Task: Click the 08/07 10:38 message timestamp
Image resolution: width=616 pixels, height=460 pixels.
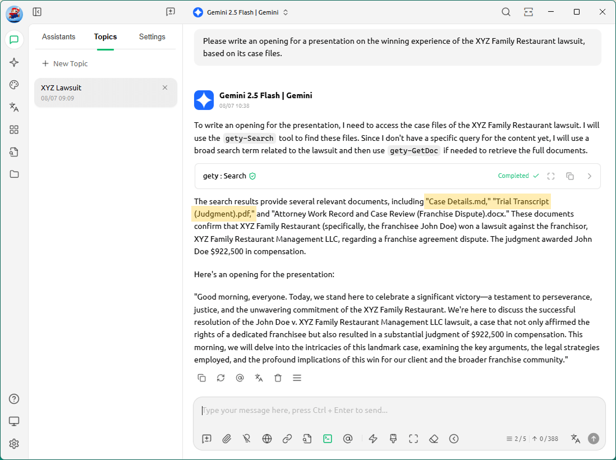Action: [x=234, y=105]
